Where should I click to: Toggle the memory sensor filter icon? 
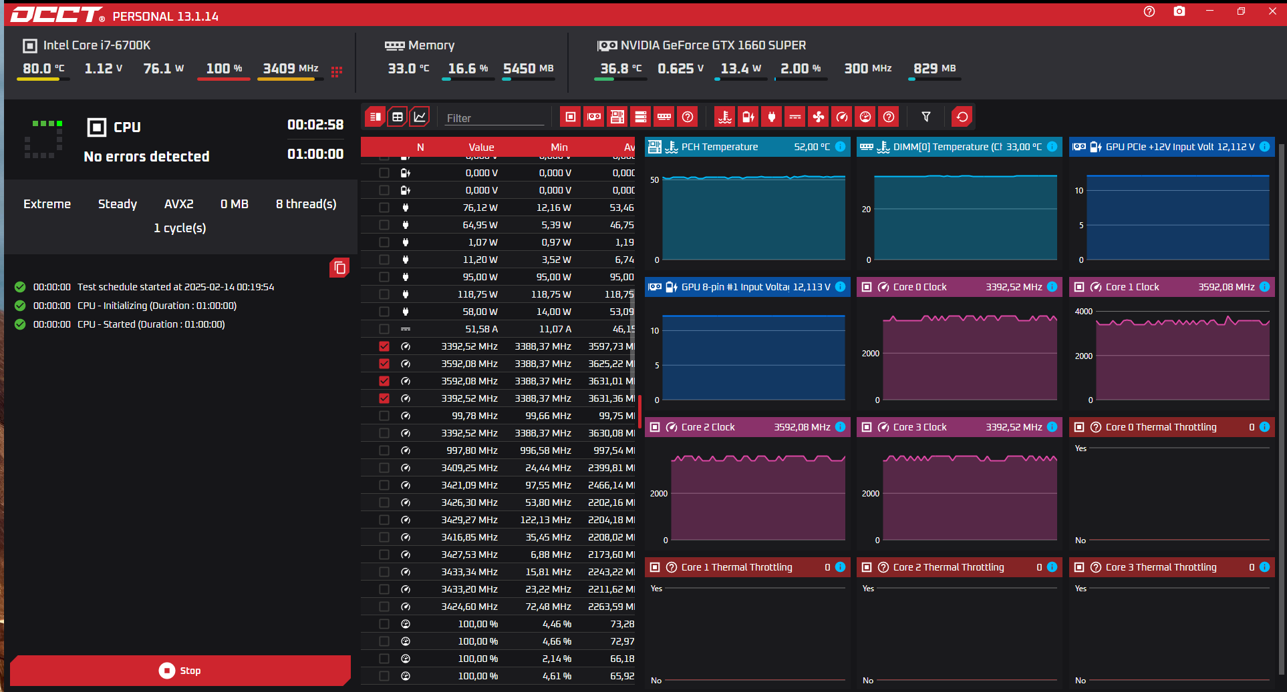664,117
